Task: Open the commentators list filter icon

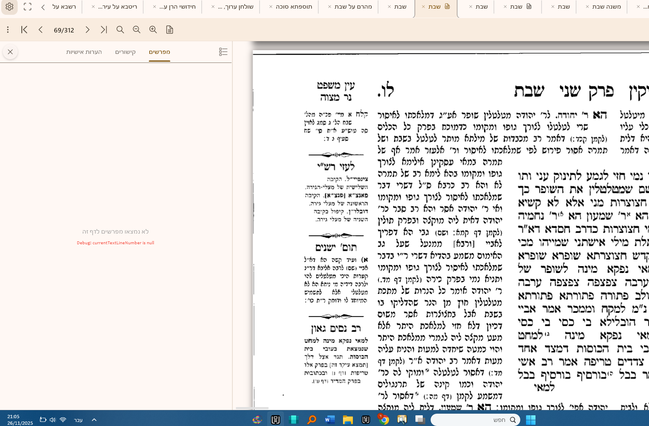Action: (223, 52)
